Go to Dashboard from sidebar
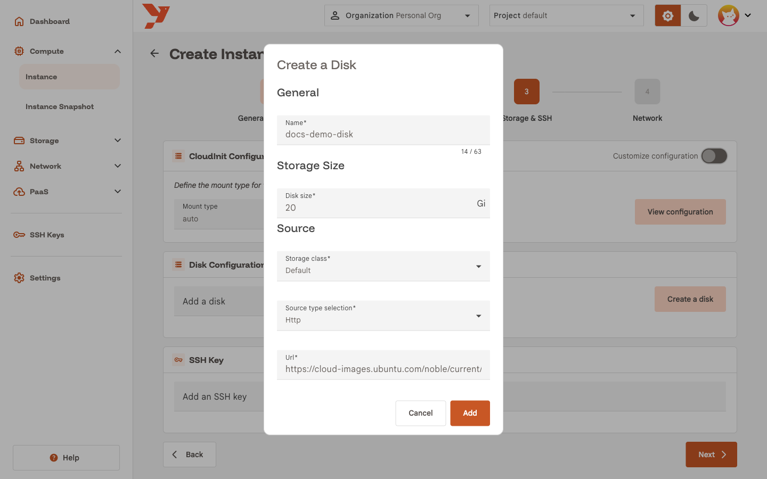767x479 pixels. (50, 21)
